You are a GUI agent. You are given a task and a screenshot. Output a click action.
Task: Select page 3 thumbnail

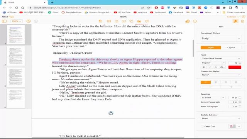click(x=15, y=77)
